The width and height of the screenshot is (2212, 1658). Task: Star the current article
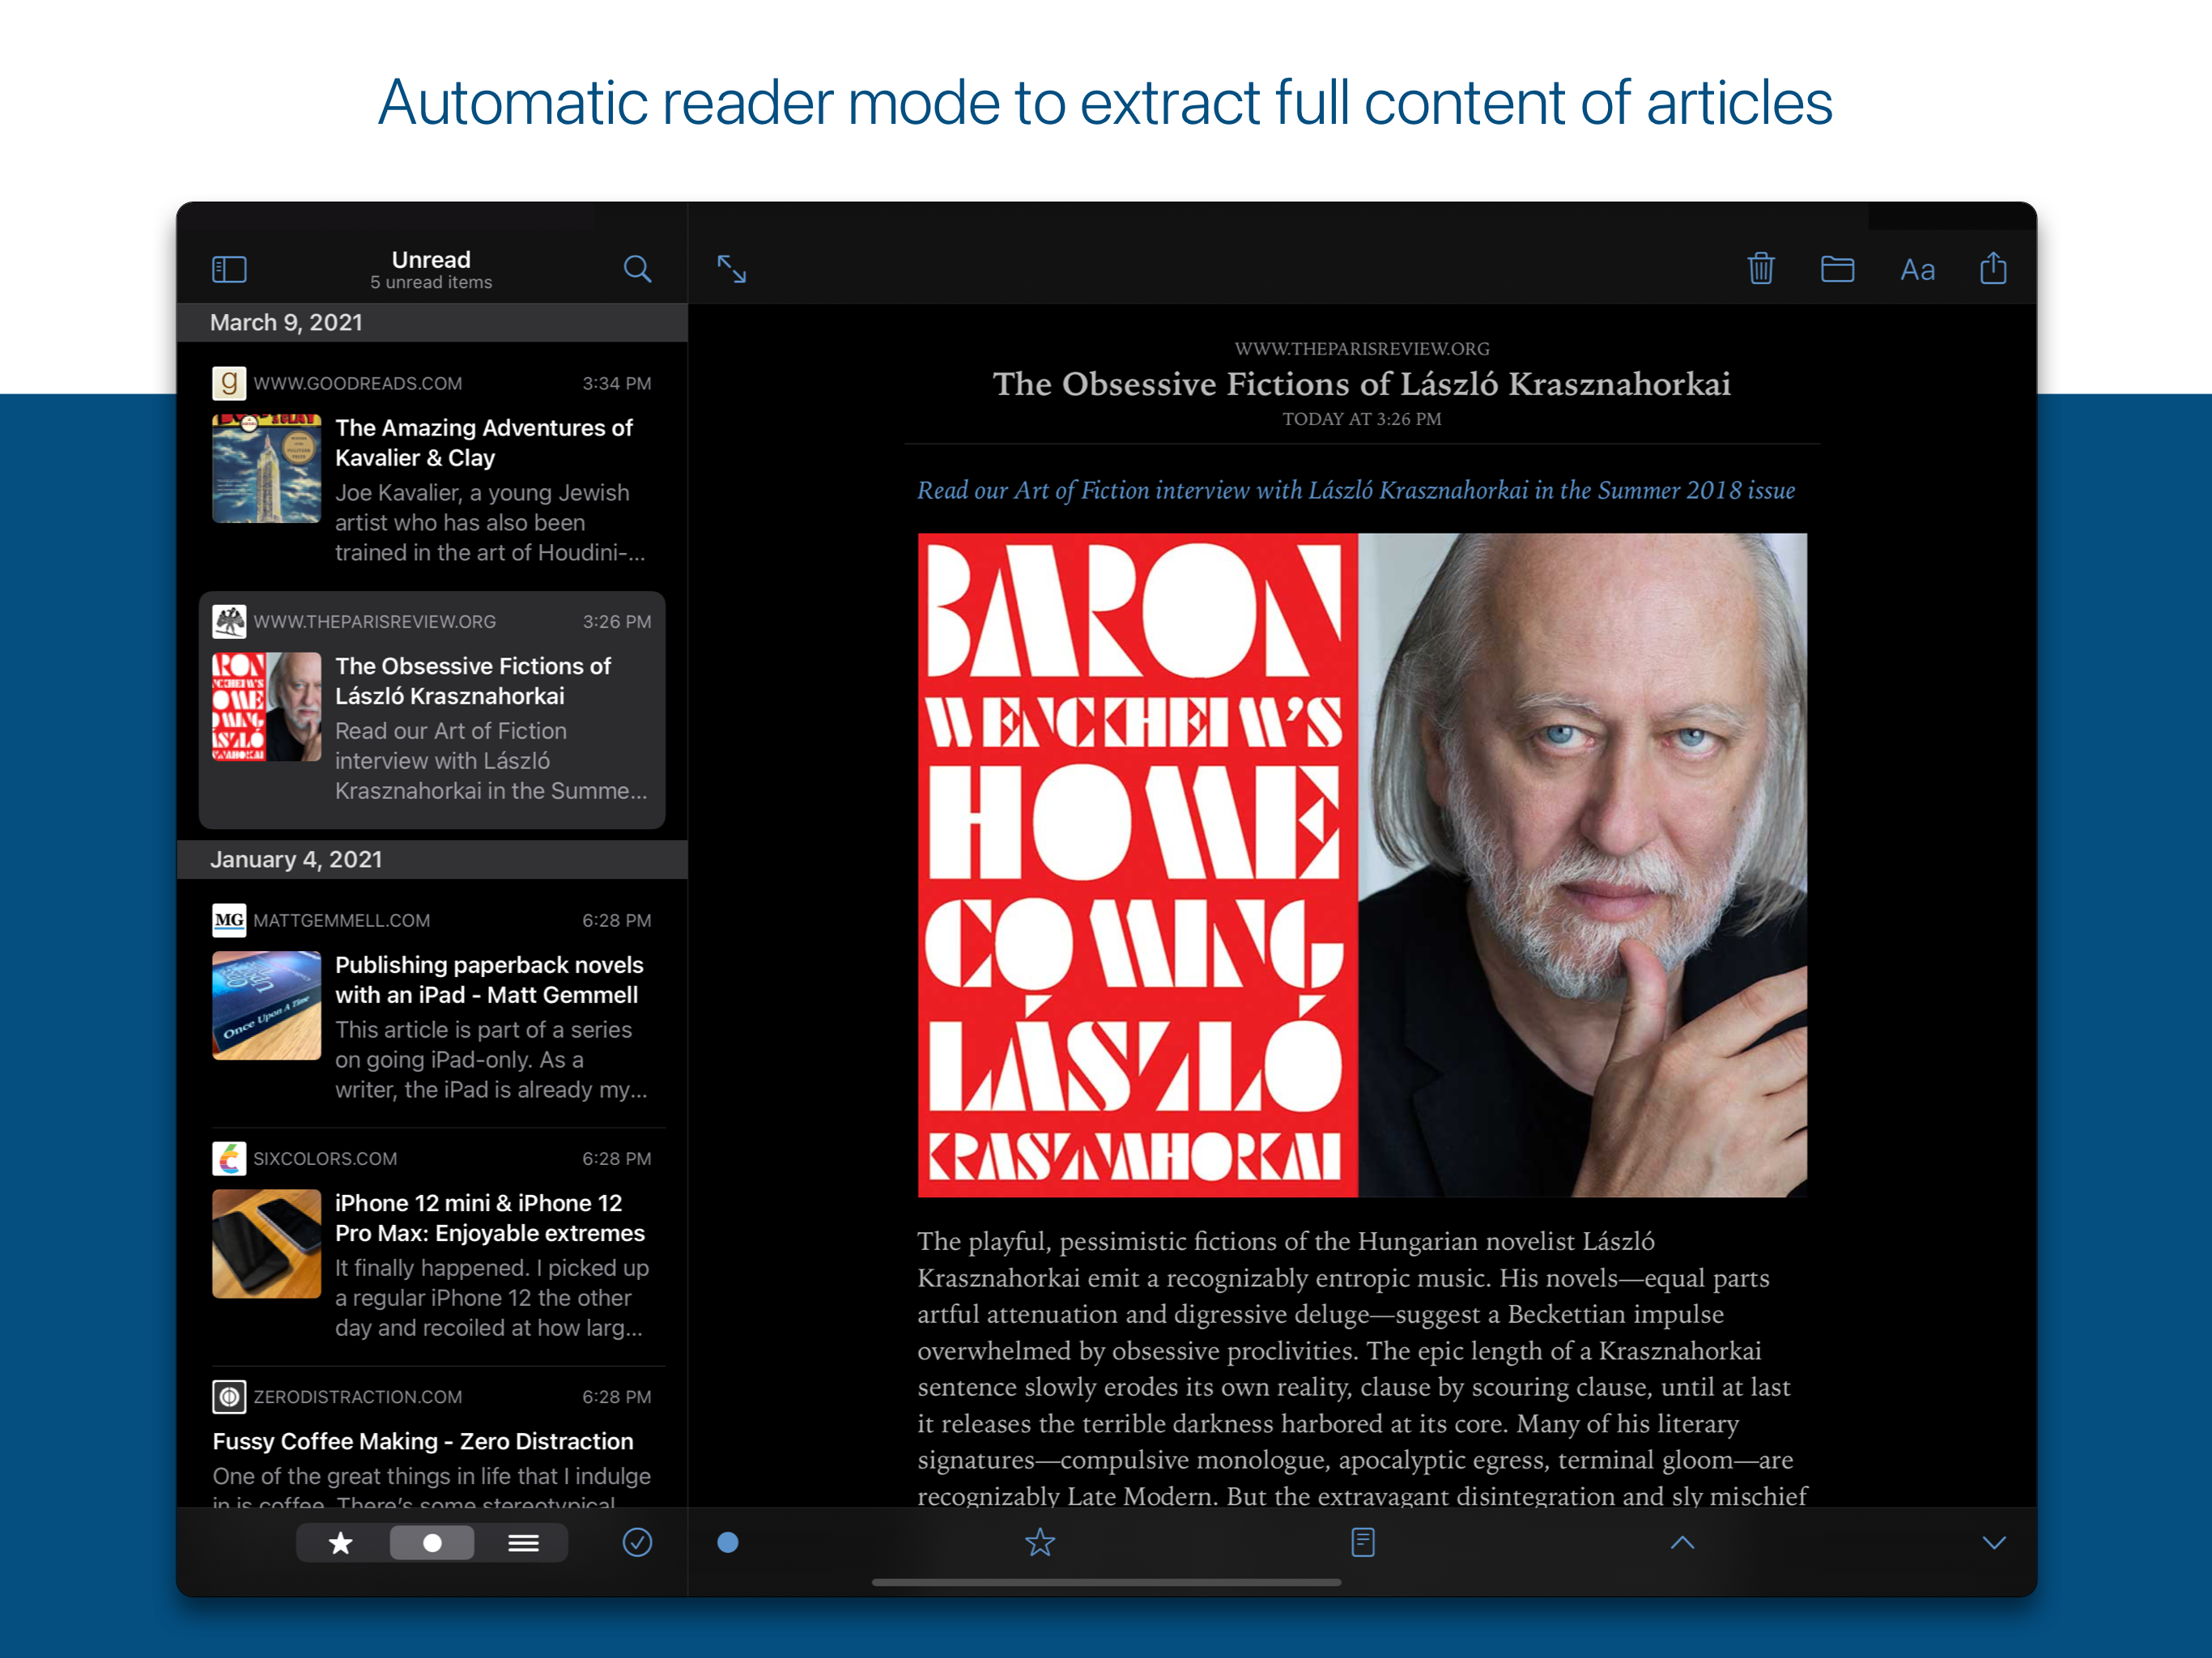click(1040, 1542)
